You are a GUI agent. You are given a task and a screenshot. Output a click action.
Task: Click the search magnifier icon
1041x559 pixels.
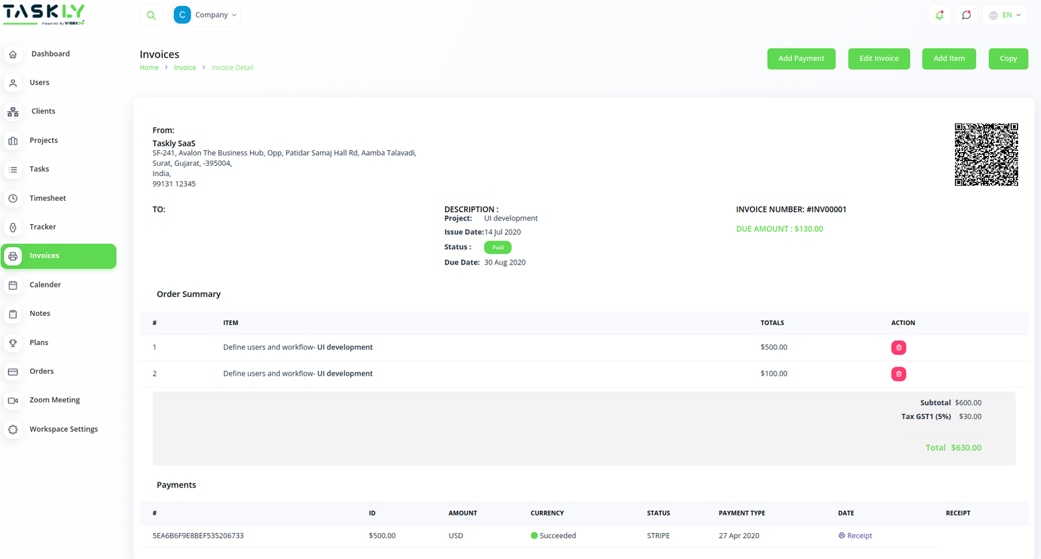tap(151, 15)
